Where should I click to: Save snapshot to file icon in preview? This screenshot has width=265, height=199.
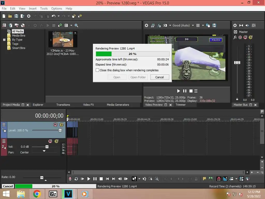coord(214,25)
